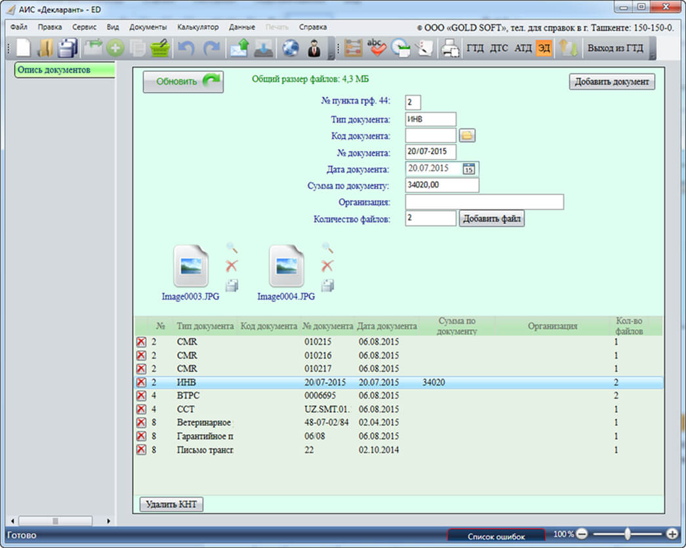The height and width of the screenshot is (548, 686).
Task: Open the globe internet icon
Action: [x=291, y=48]
